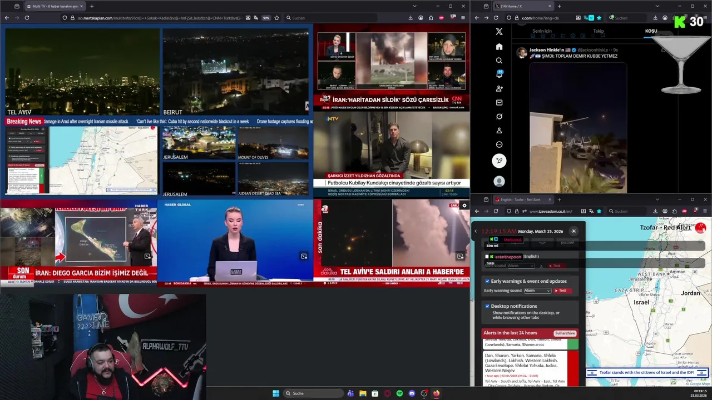Play the video in Jackson Hinkle's post
The image size is (712, 400).
pos(578,127)
